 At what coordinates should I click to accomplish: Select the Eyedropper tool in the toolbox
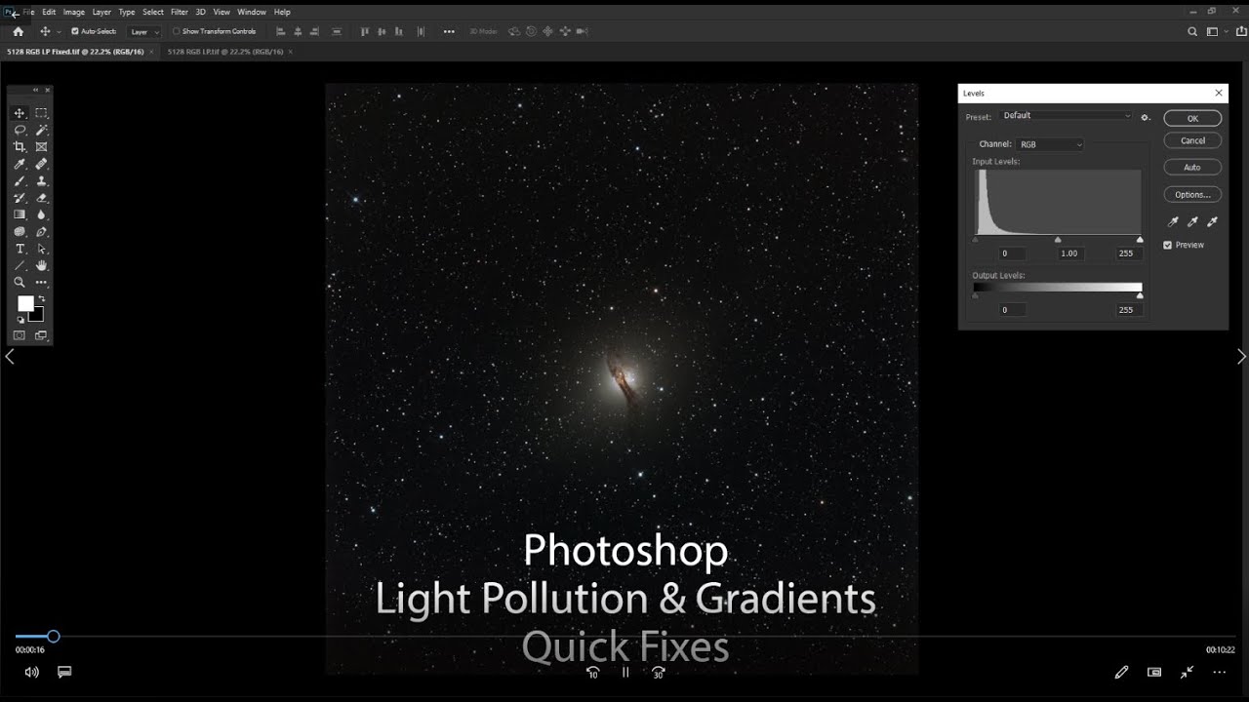pos(20,164)
